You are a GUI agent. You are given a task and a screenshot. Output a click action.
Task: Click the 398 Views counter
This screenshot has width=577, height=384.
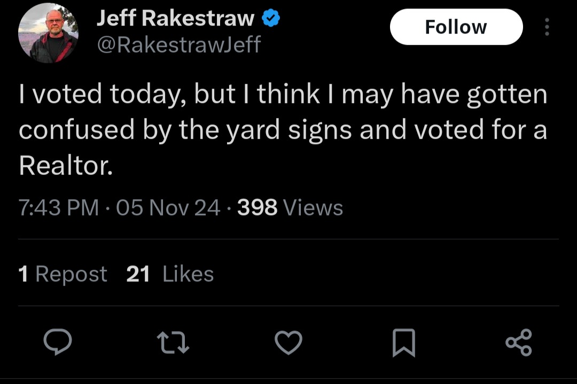(x=290, y=207)
